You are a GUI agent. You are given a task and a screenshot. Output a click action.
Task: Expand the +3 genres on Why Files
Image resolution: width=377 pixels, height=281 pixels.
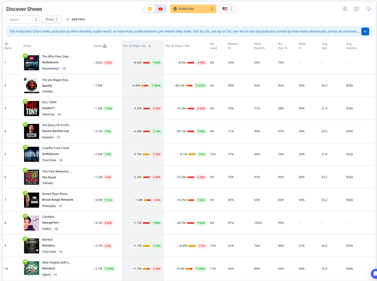pos(64,69)
